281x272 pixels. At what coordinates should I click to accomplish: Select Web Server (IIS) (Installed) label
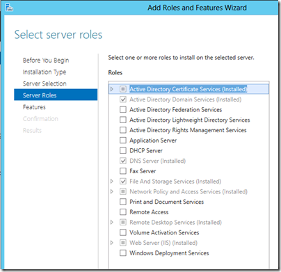[x=163, y=243]
